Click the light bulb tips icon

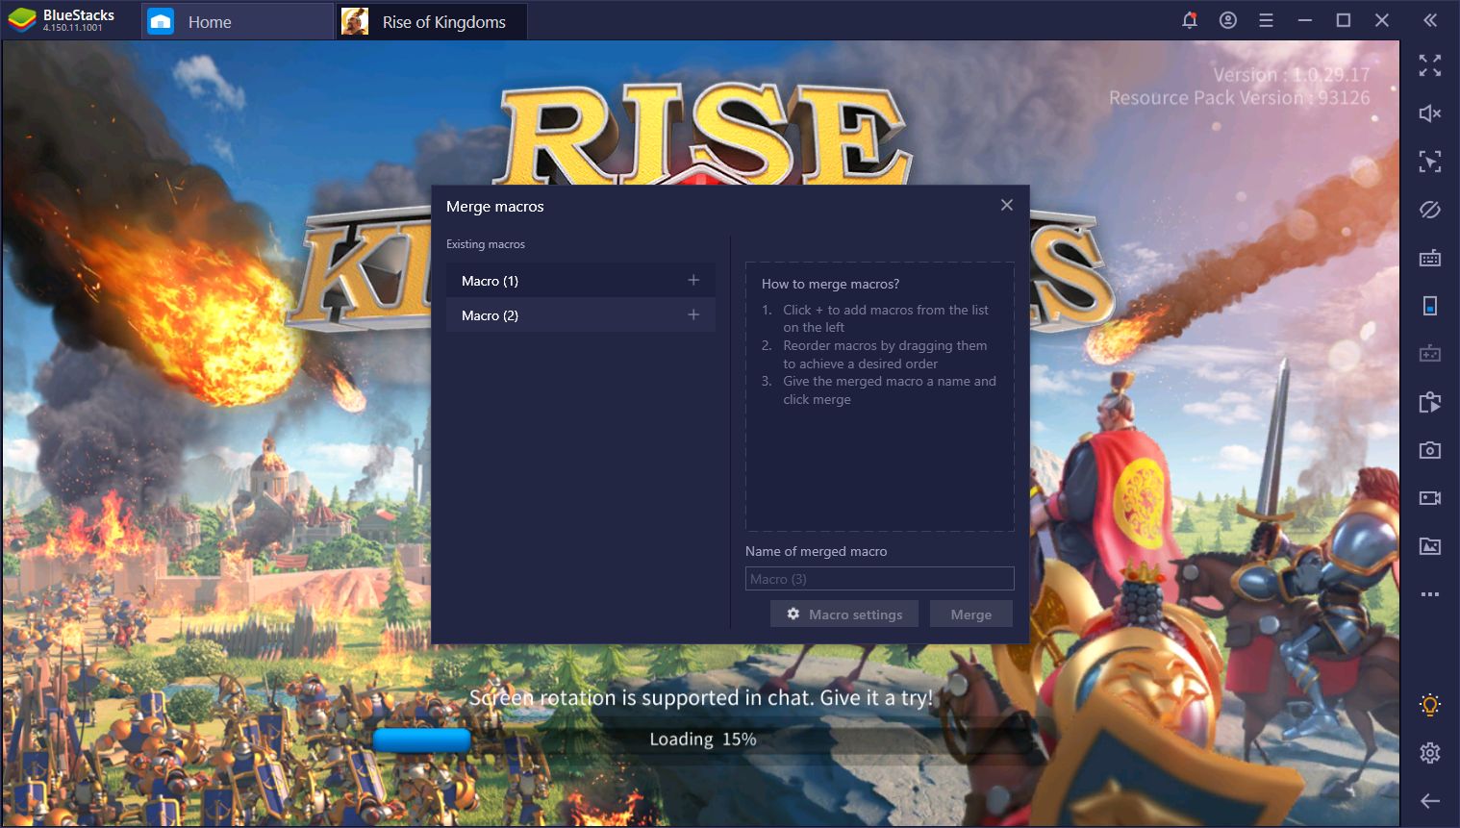(1430, 705)
